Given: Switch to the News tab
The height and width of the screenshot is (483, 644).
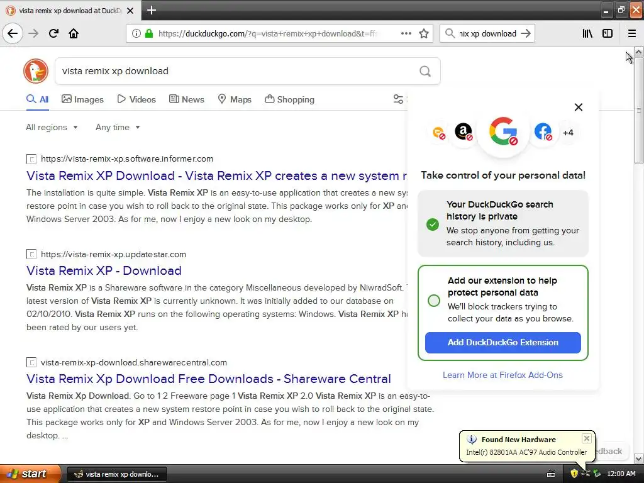Looking at the screenshot, I should 186,99.
